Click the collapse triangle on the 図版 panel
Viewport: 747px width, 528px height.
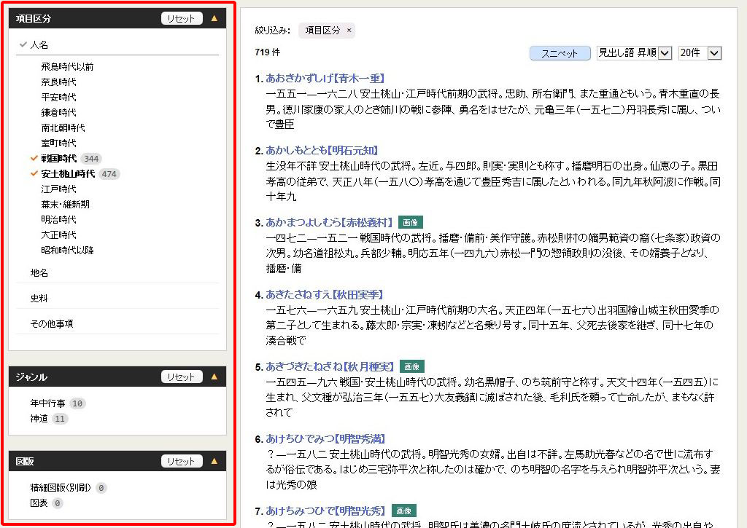215,460
